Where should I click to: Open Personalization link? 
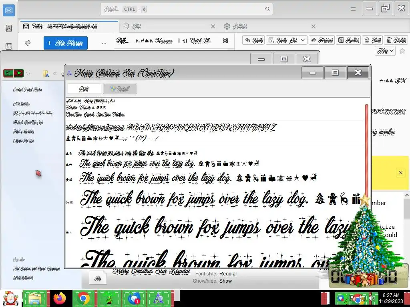pos(23,278)
